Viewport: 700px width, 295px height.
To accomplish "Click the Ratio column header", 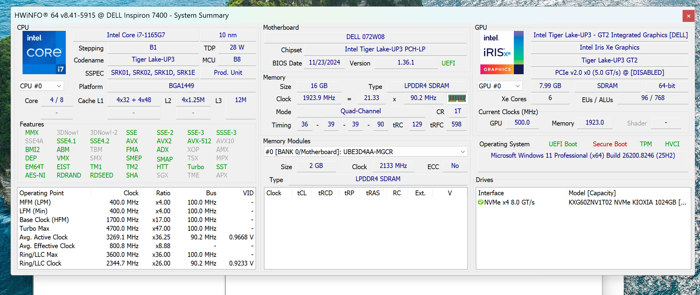I will coord(156,193).
